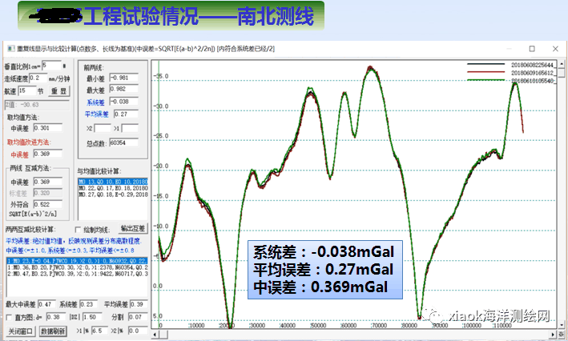Click the 关闭窗口 button

tap(21, 330)
